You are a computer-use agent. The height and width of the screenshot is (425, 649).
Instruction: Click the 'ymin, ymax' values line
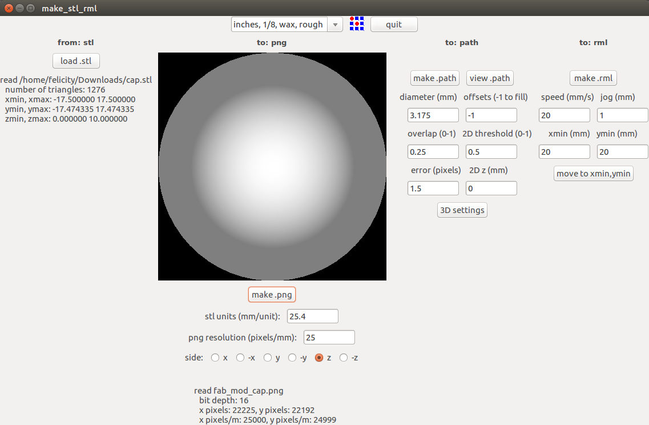tap(70, 109)
